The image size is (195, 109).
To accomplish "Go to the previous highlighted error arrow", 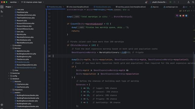I will tap(192, 11).
